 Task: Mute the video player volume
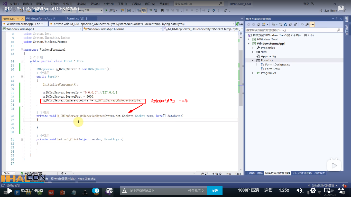click(x=299, y=191)
